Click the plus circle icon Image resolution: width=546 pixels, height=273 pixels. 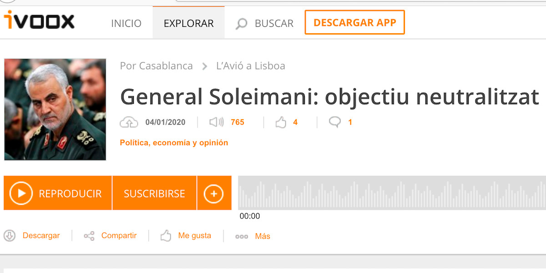click(x=214, y=194)
